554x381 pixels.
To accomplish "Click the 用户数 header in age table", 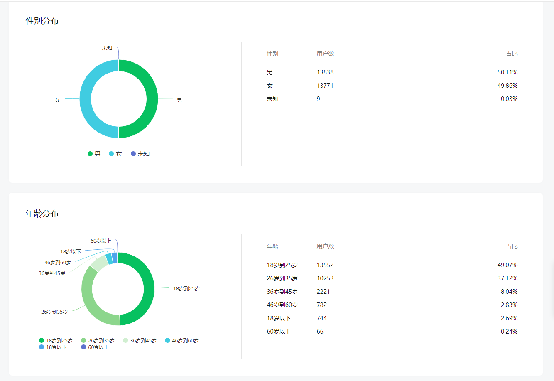I will pos(325,247).
